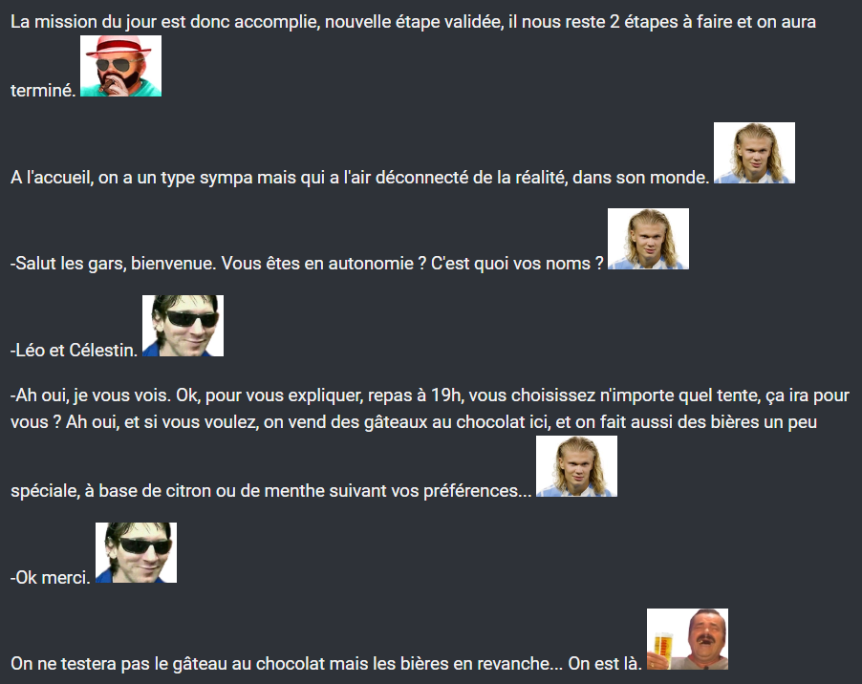The image size is (862, 684).
Task: Click the text '-Ok merci.'
Action: tap(50, 577)
